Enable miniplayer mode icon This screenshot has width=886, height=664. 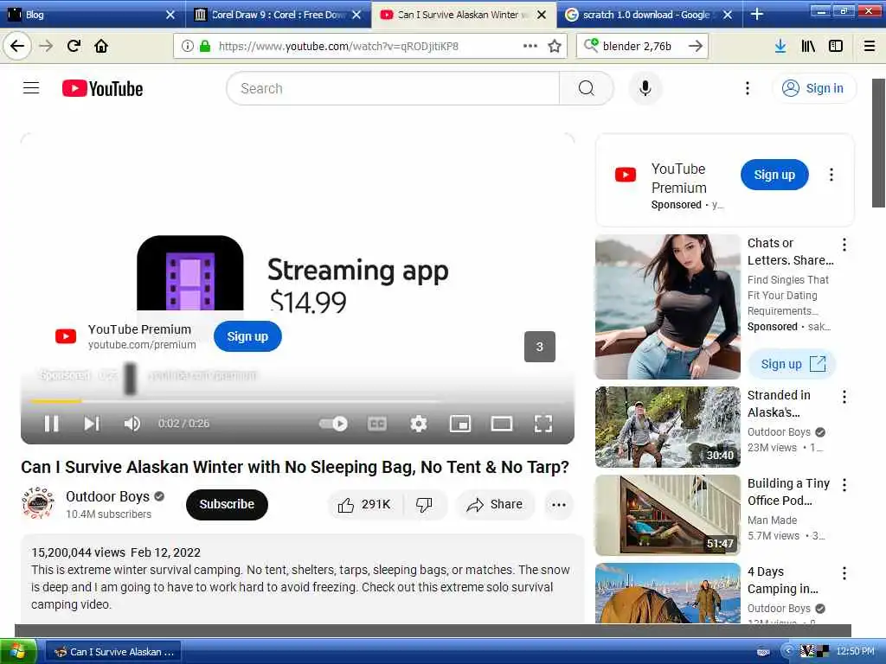click(x=460, y=424)
